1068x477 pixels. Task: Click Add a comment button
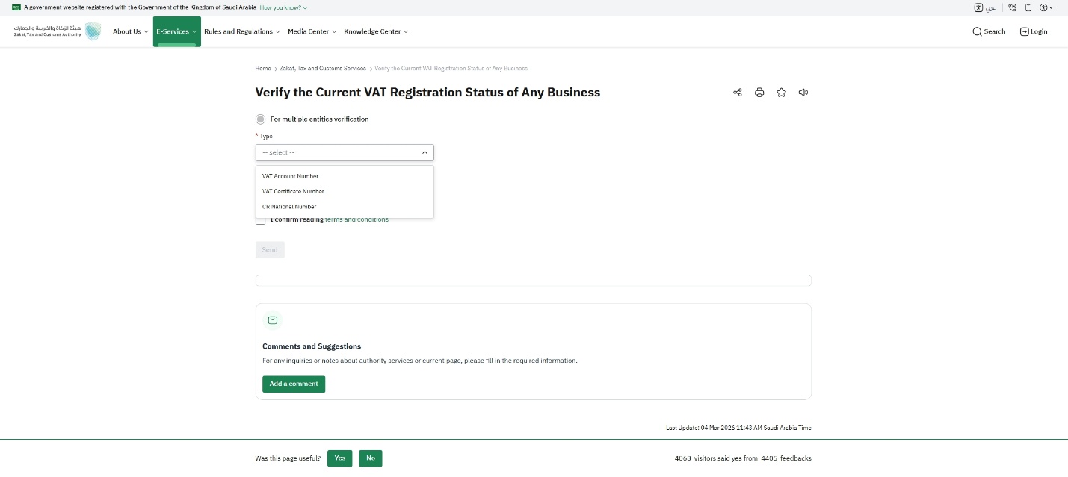pyautogui.click(x=294, y=384)
